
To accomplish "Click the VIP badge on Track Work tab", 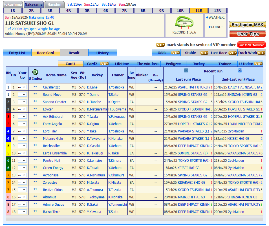I will pyautogui.click(x=261, y=53).
